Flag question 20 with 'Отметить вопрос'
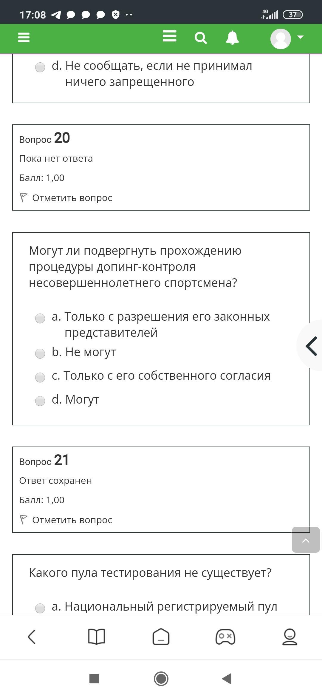Viewport: 322px width, 698px height. click(66, 198)
